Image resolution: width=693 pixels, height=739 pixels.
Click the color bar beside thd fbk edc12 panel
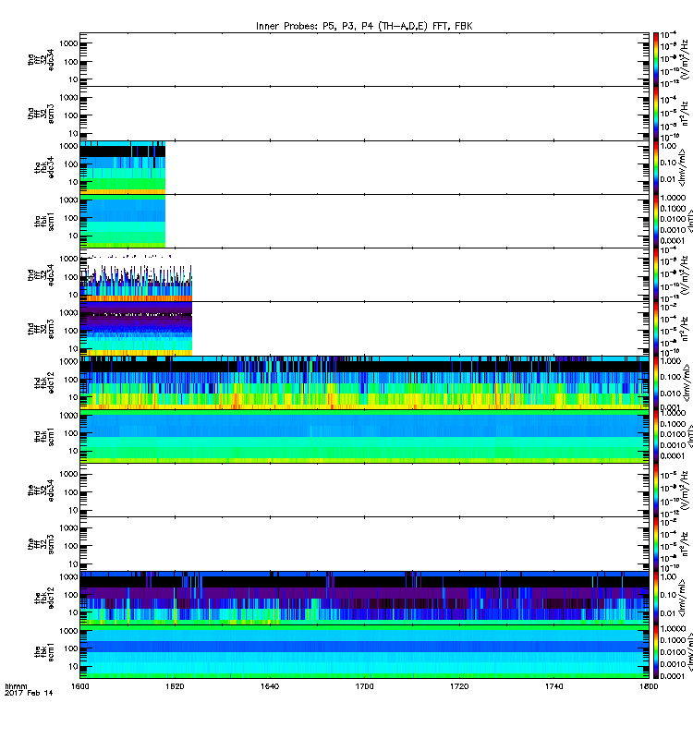coord(656,382)
